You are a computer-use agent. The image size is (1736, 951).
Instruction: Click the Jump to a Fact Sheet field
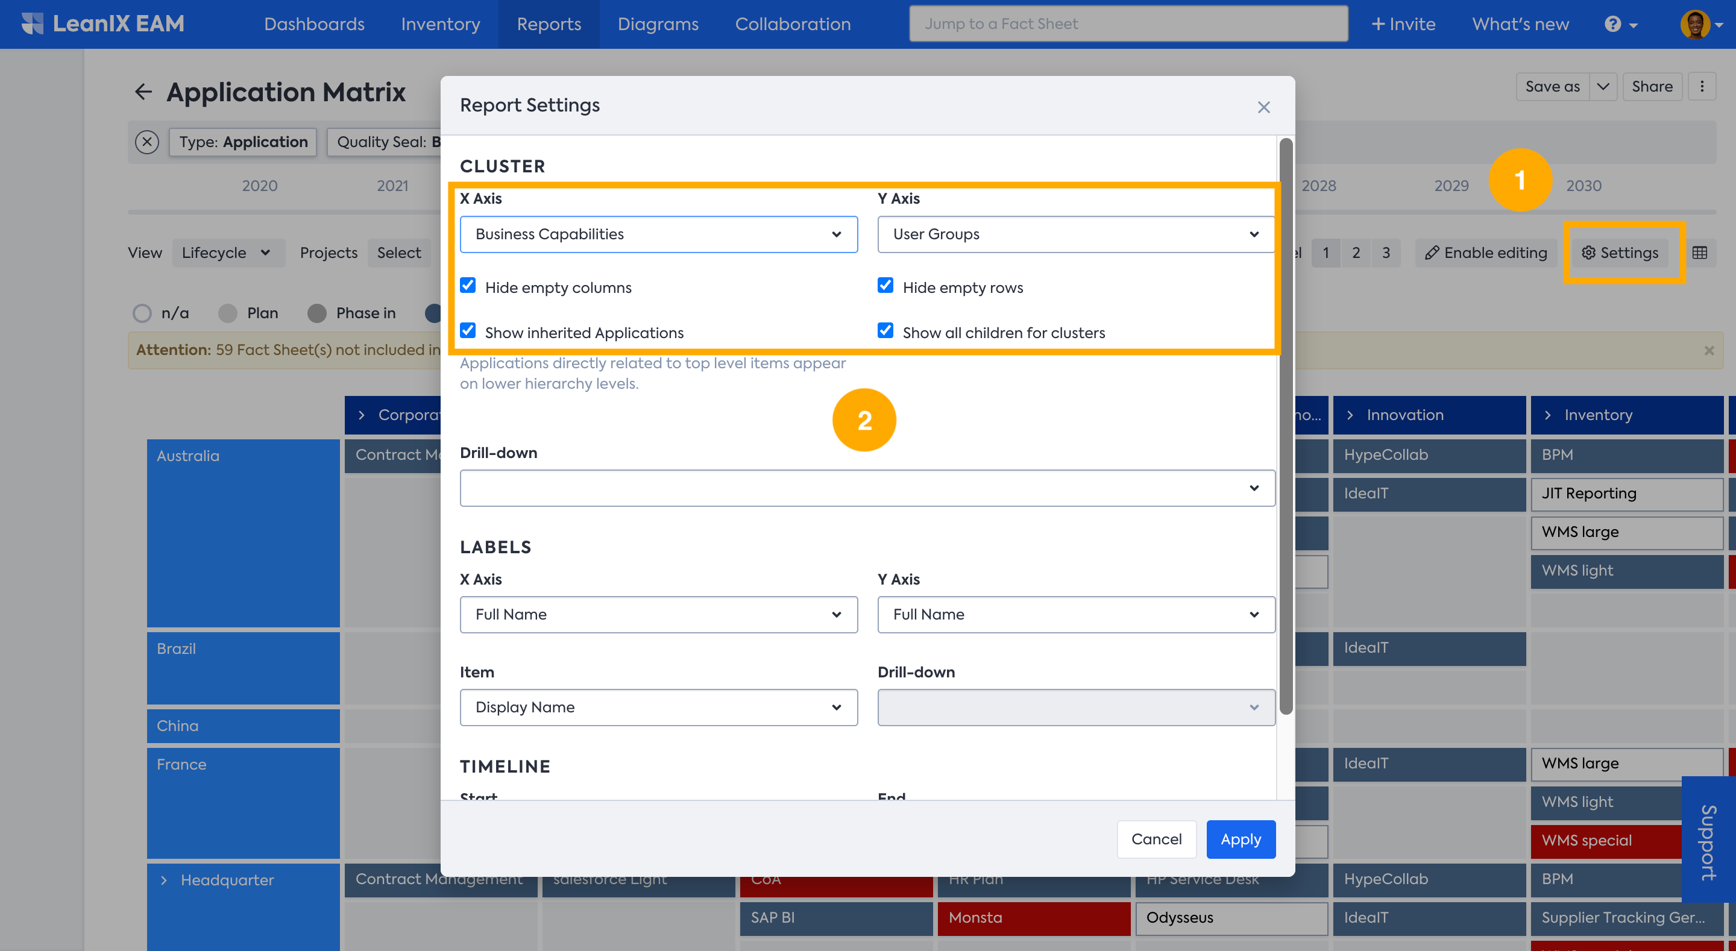click(1127, 24)
